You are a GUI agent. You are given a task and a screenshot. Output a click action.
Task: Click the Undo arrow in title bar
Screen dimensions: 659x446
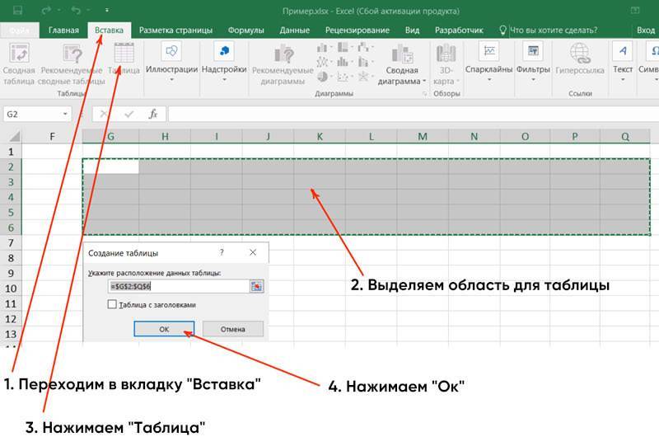[x=76, y=10]
